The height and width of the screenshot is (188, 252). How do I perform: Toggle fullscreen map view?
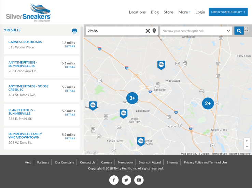tap(247, 30)
